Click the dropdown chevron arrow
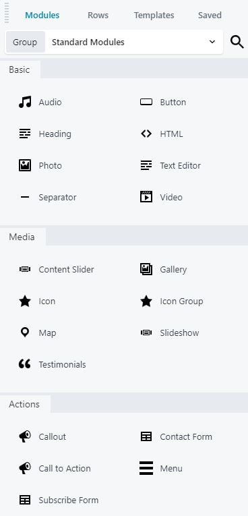Screen dimensions: 248x516 coord(212,42)
